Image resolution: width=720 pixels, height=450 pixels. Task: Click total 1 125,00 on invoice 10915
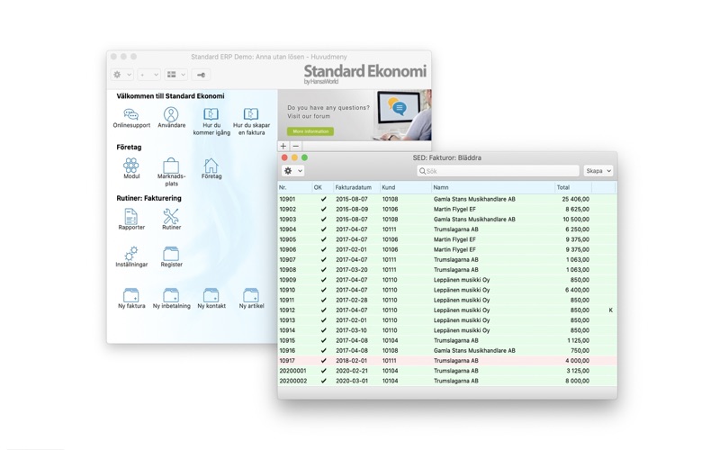coord(578,341)
